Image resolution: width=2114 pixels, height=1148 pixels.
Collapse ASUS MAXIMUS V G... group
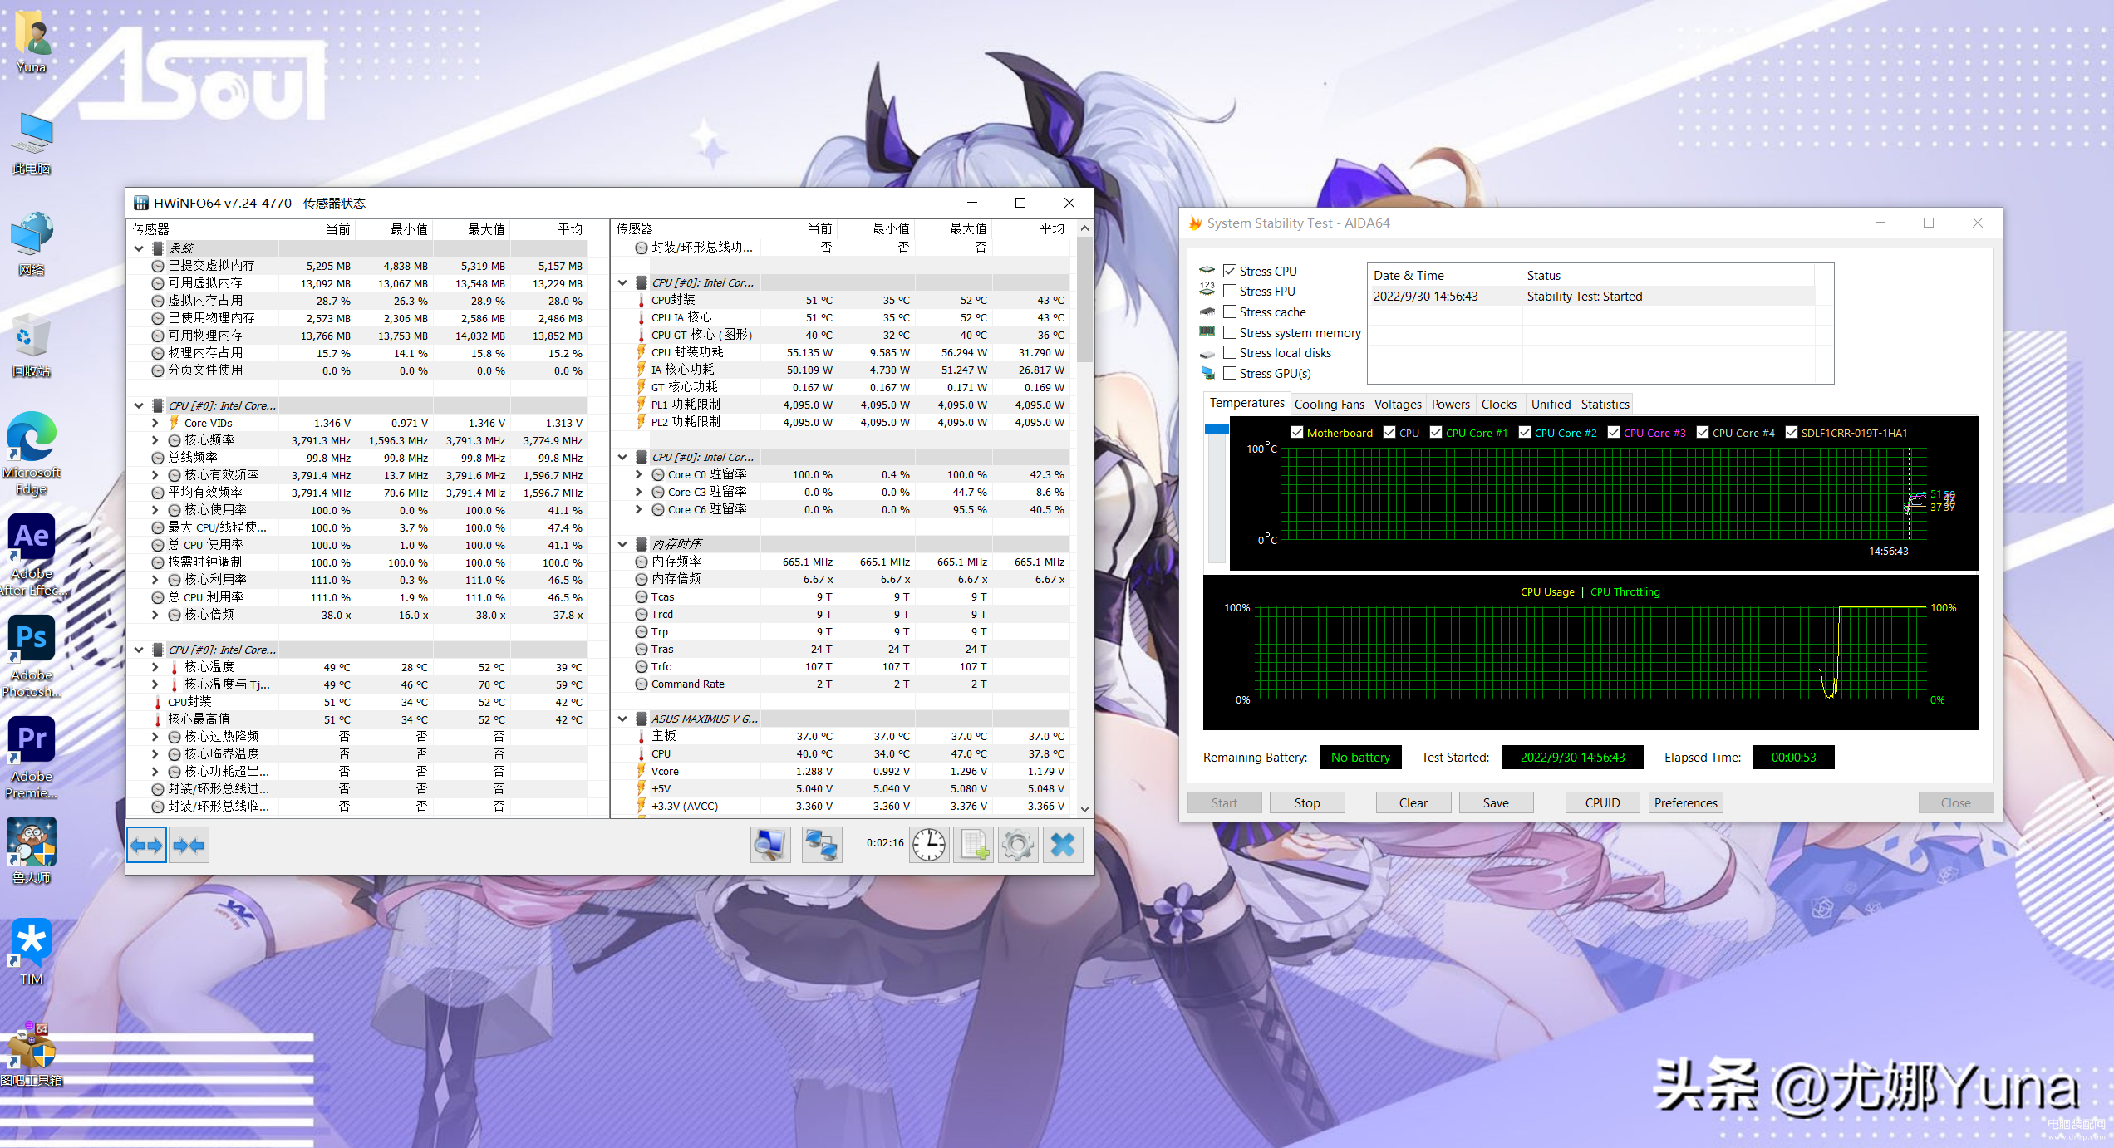[x=622, y=719]
